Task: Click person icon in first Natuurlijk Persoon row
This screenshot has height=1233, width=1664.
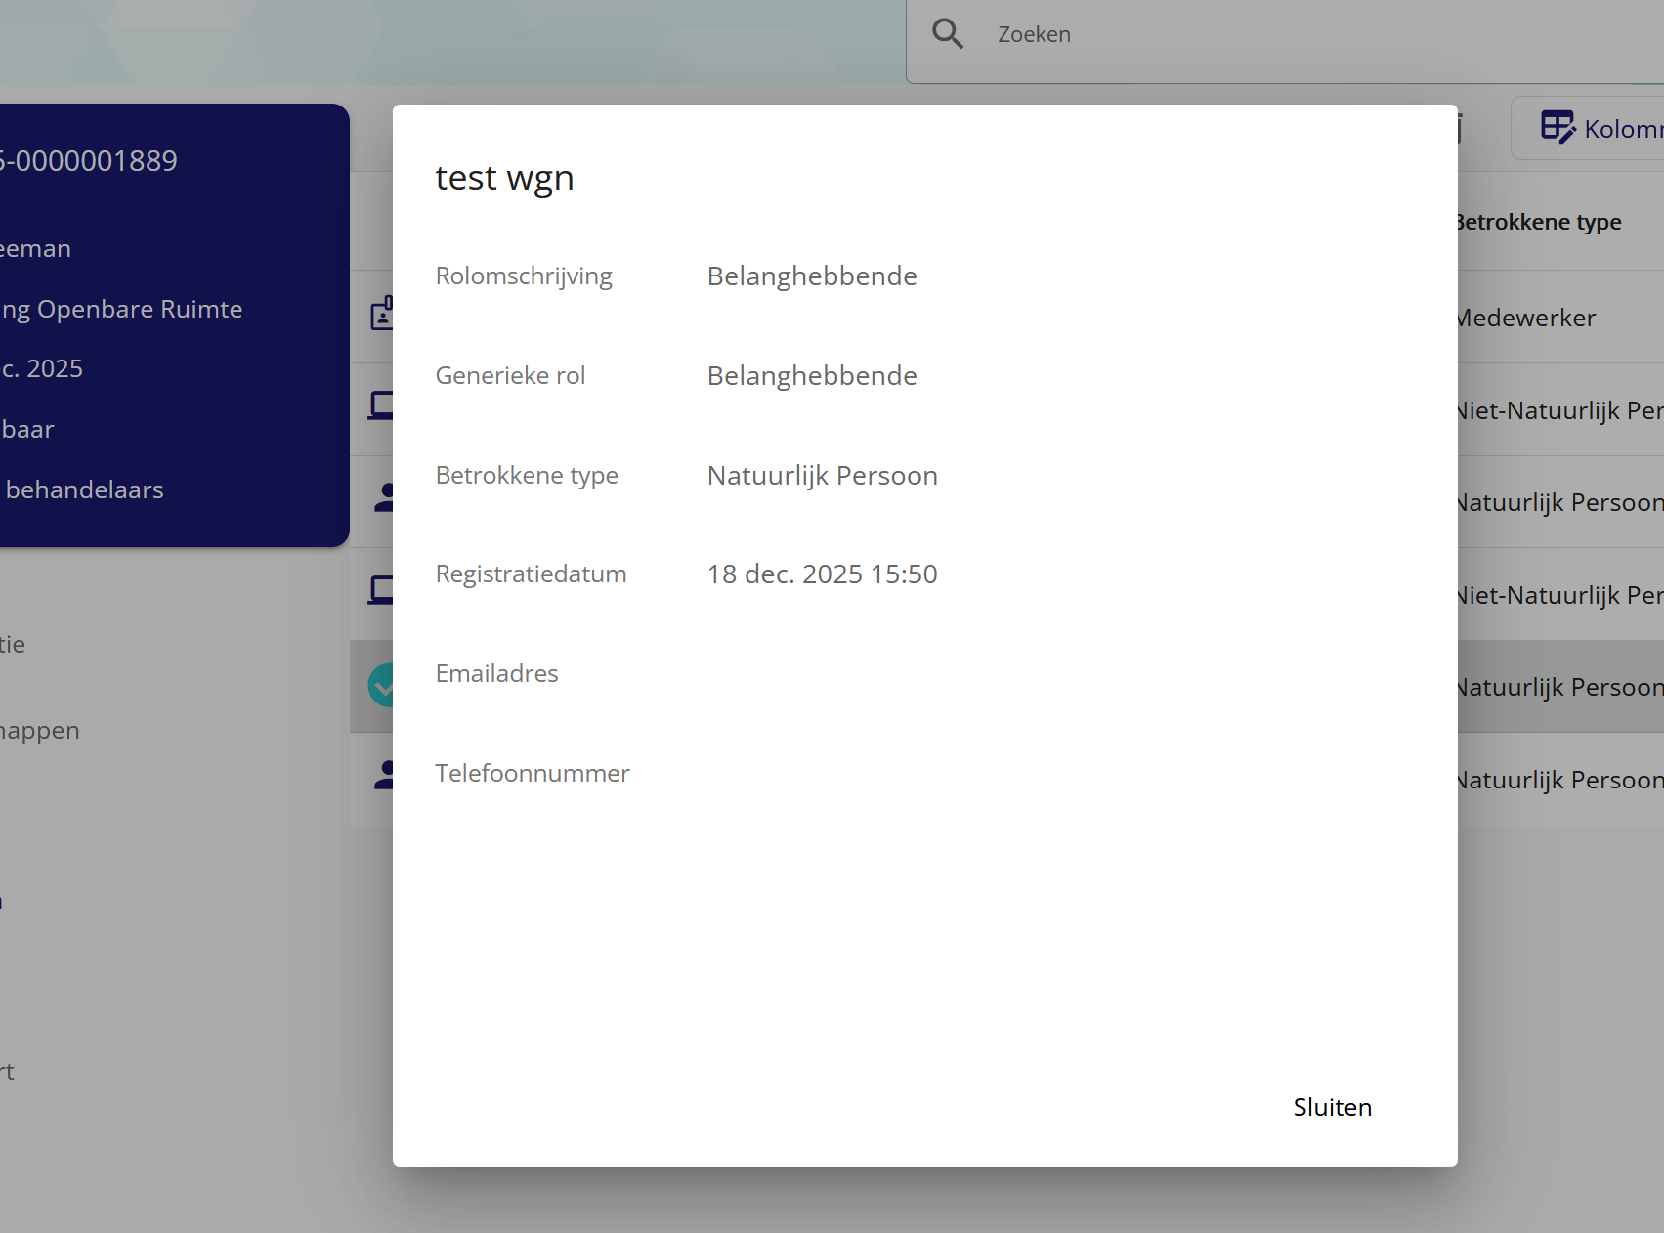Action: click(385, 498)
